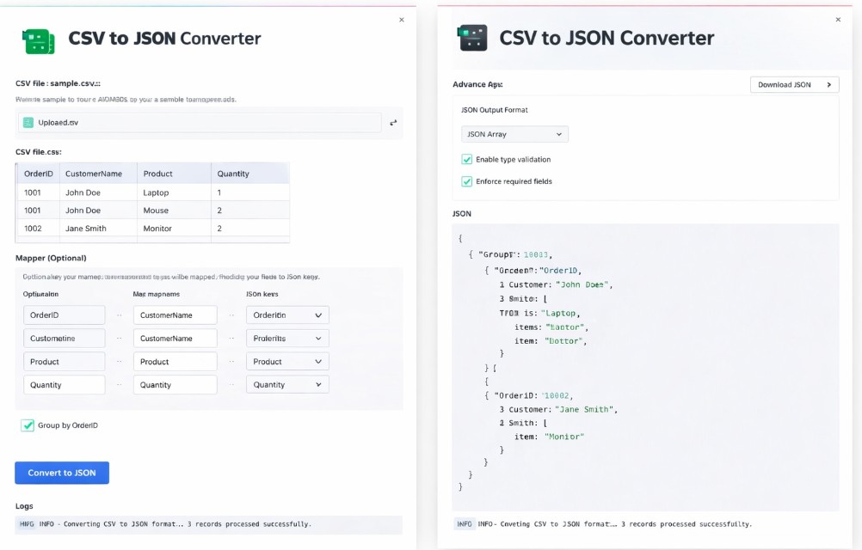Image resolution: width=862 pixels, height=550 pixels.
Task: Click the green file icon beside Uploaded.csv
Action: [x=27, y=123]
